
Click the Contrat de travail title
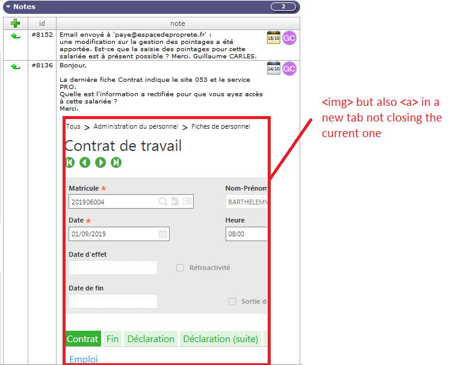(x=123, y=146)
